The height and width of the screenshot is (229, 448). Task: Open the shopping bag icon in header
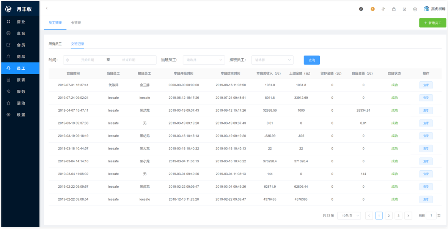coord(394,9)
